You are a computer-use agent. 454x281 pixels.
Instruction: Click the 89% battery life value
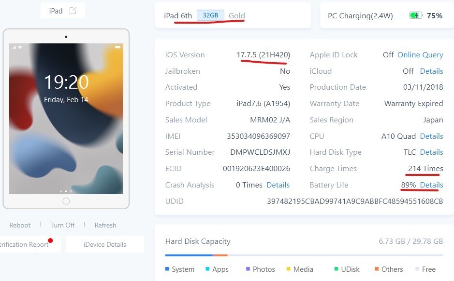click(409, 185)
